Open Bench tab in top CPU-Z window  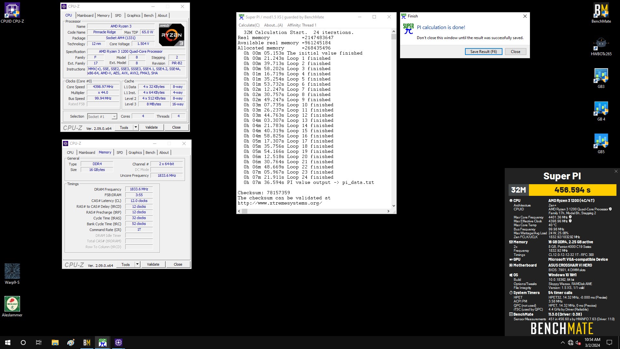click(149, 16)
